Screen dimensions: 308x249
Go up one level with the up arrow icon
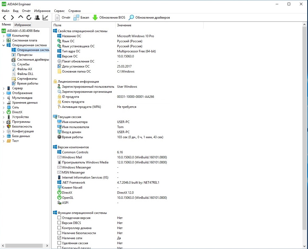click(x=21, y=17)
